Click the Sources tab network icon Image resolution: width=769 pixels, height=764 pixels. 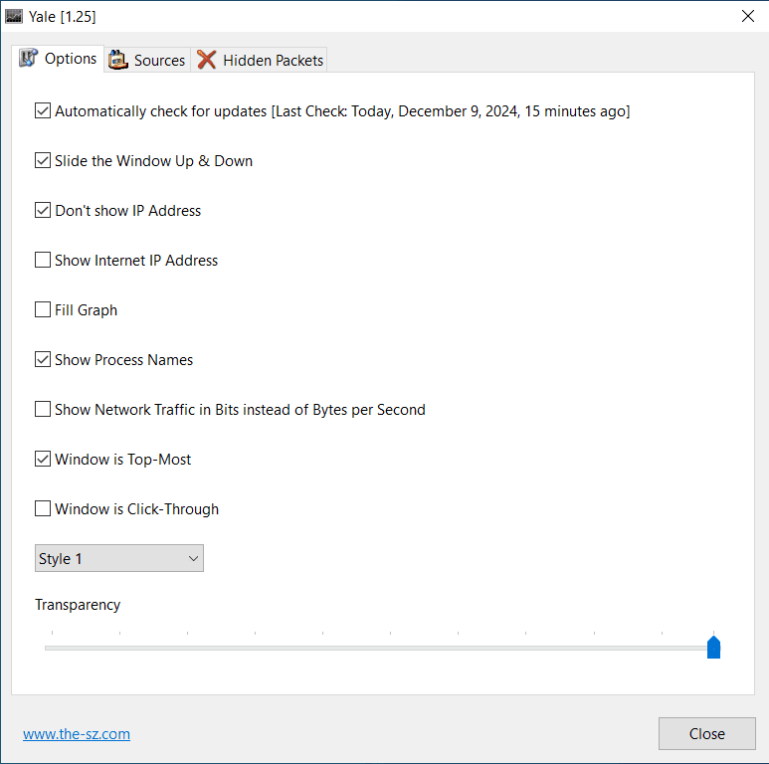point(118,60)
